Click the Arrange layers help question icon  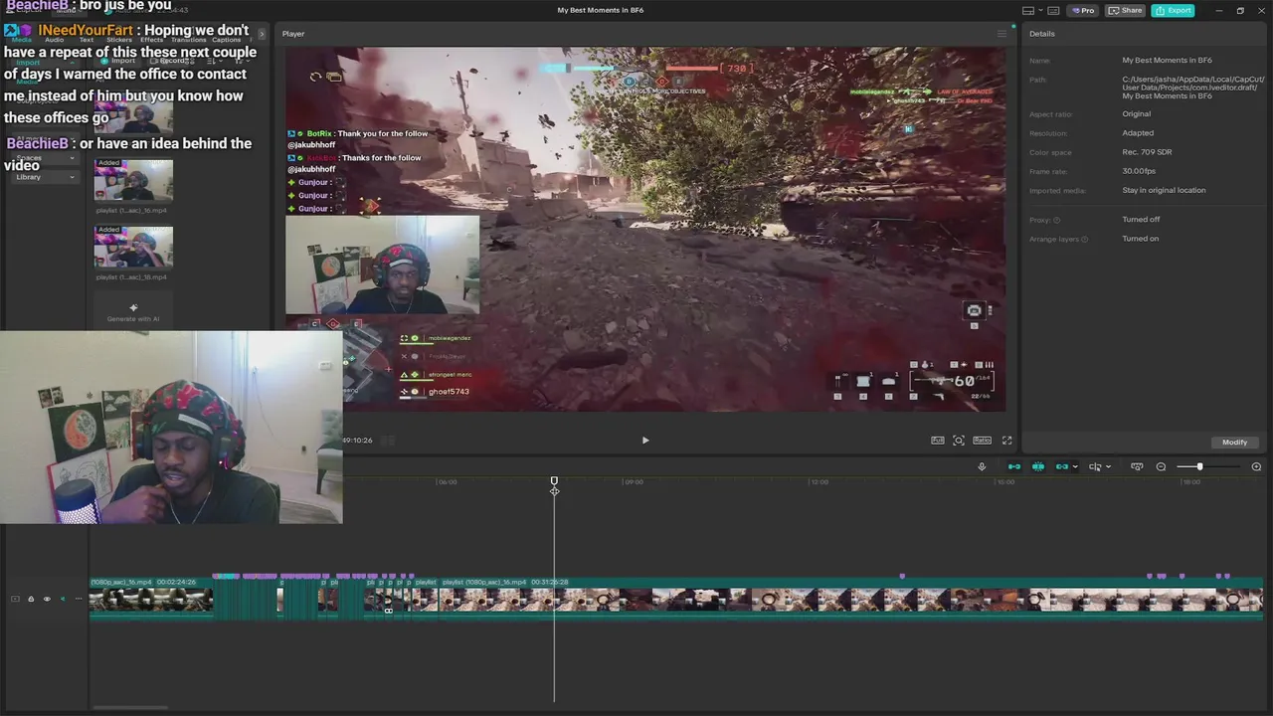click(1085, 239)
